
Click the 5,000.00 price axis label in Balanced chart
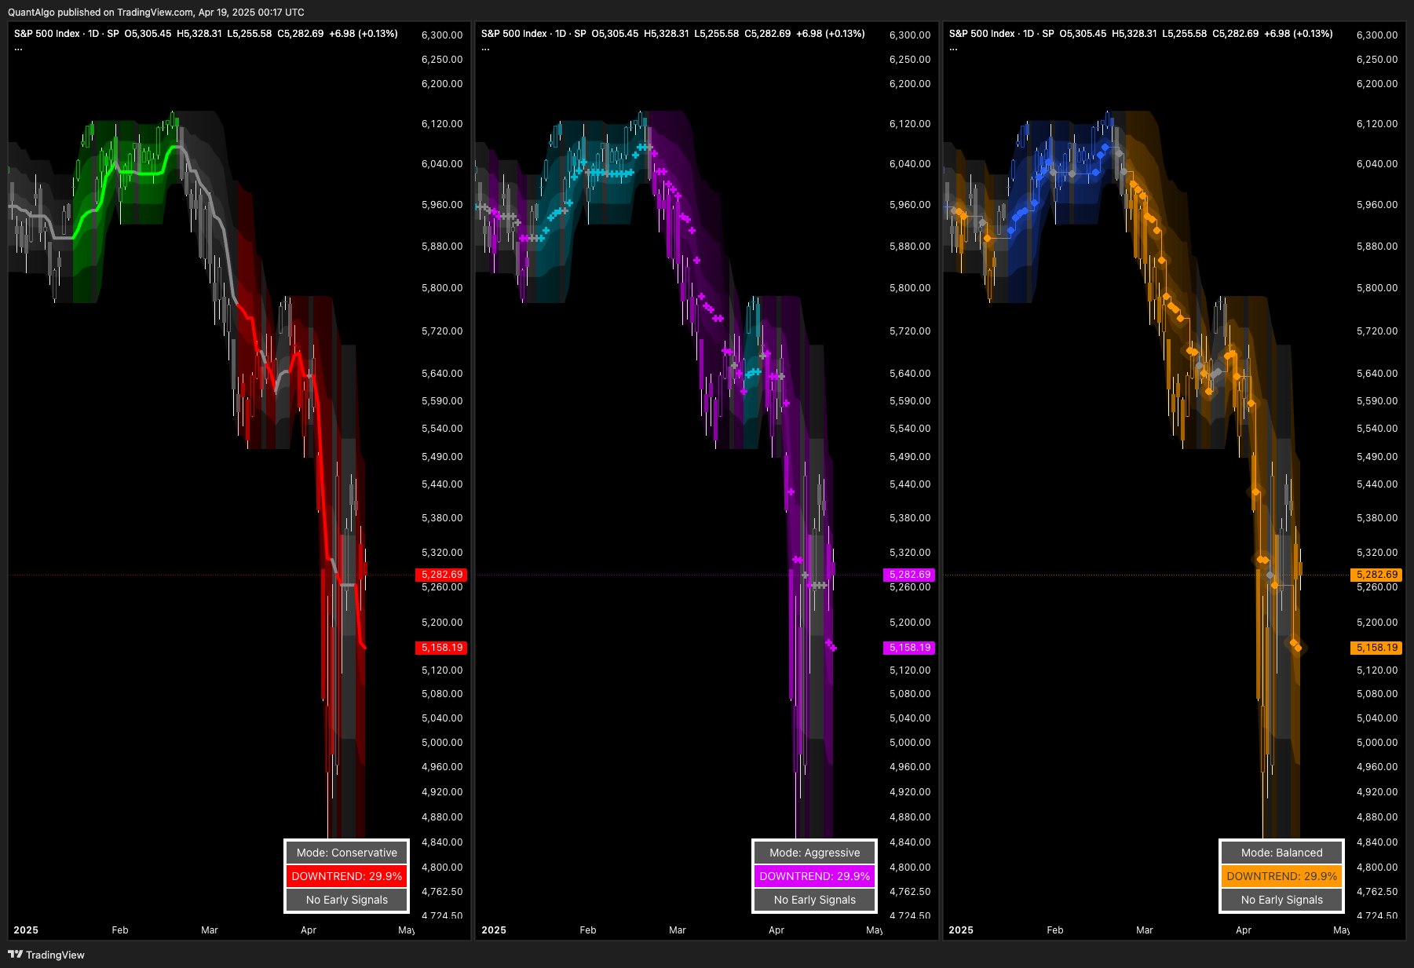click(x=1377, y=743)
